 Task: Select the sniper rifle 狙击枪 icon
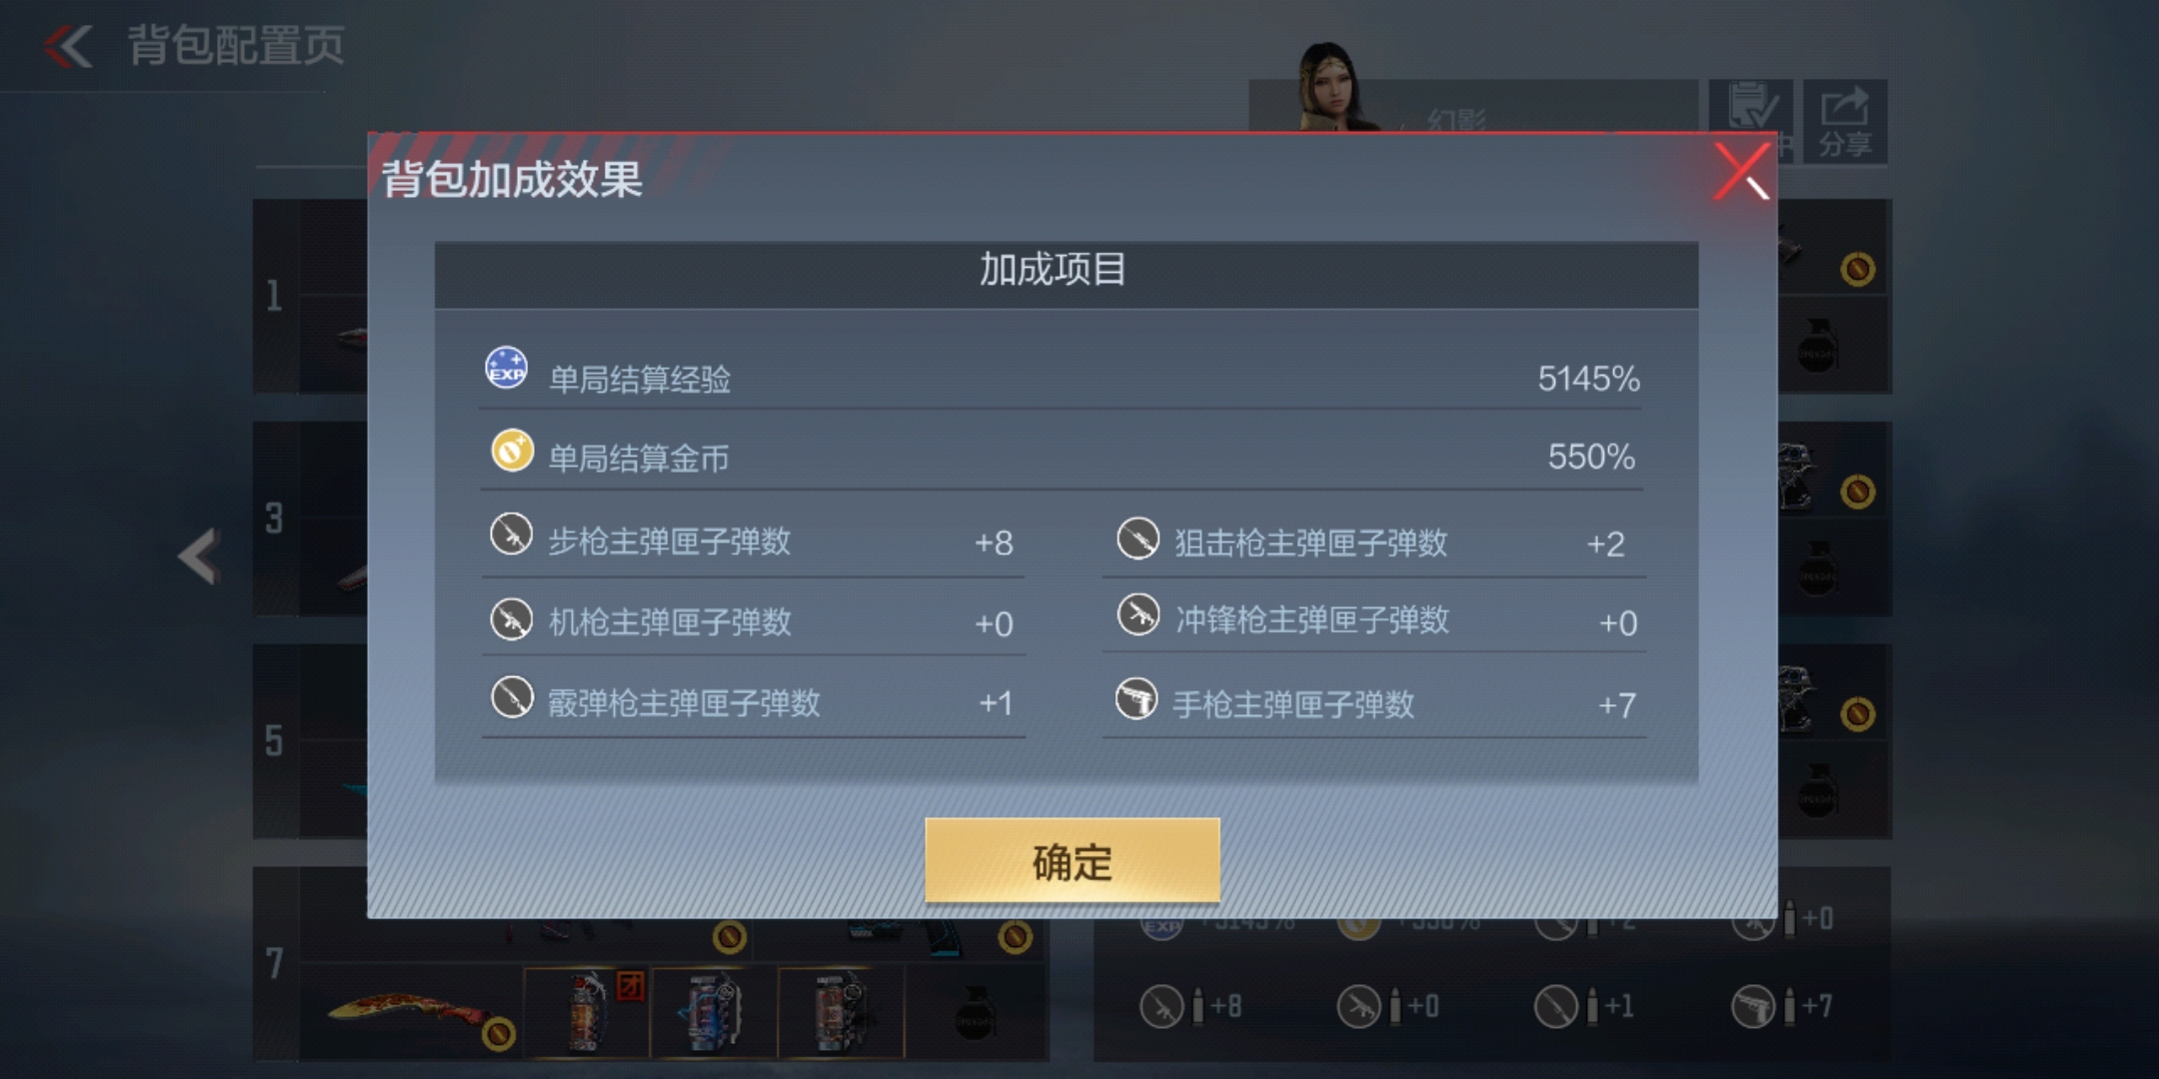coord(1137,538)
